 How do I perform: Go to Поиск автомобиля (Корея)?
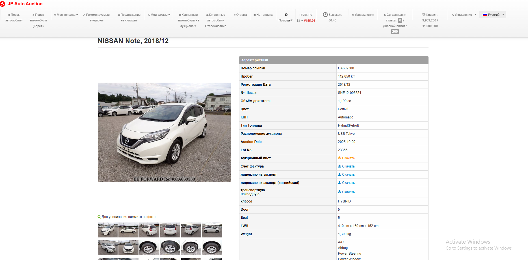point(38,20)
